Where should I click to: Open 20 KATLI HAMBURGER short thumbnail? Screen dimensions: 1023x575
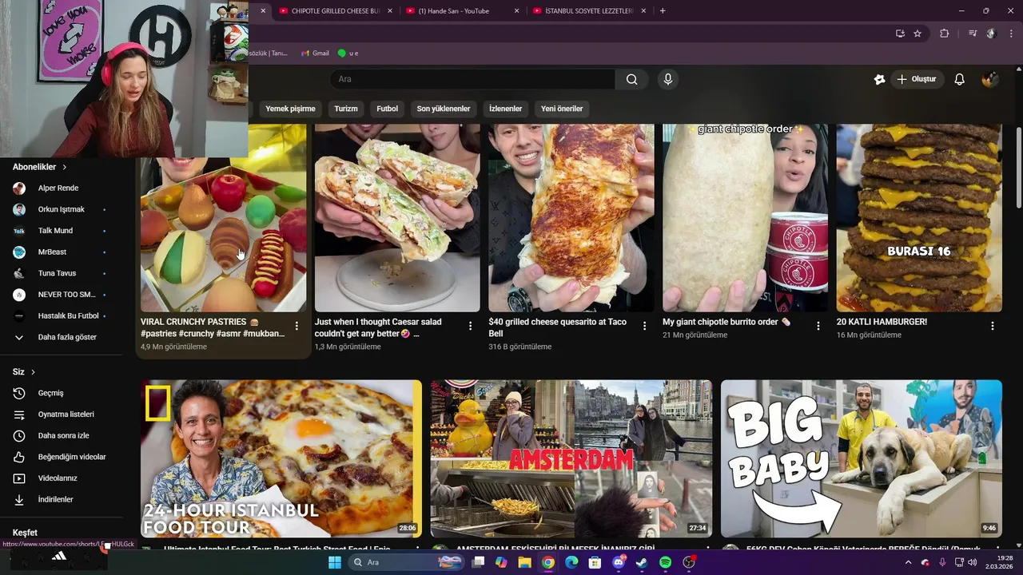pyautogui.click(x=919, y=218)
